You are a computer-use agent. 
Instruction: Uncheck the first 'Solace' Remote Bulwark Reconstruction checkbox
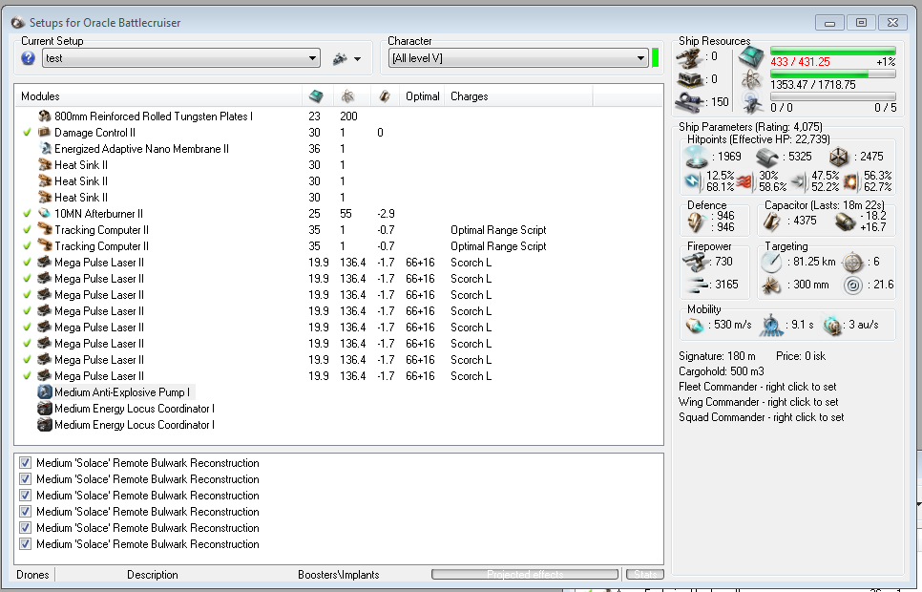[25, 463]
